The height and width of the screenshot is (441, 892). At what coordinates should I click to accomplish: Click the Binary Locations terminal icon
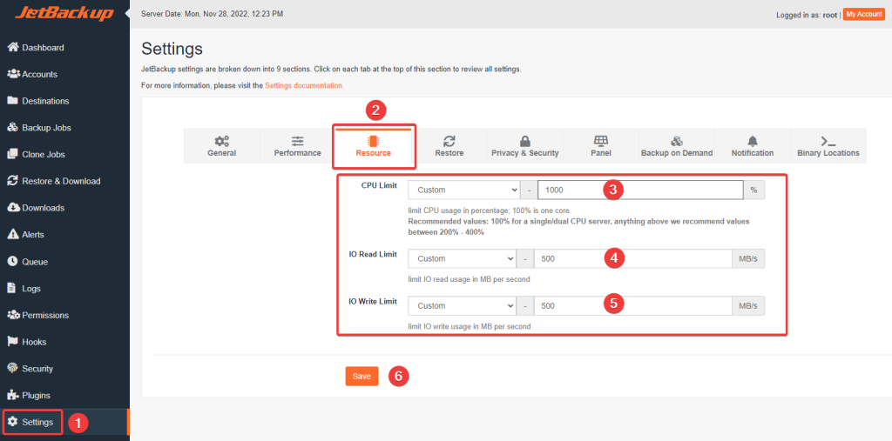[828, 141]
